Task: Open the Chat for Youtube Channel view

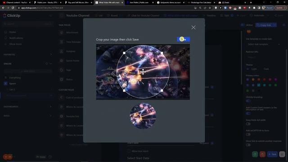Action: pos(144,16)
